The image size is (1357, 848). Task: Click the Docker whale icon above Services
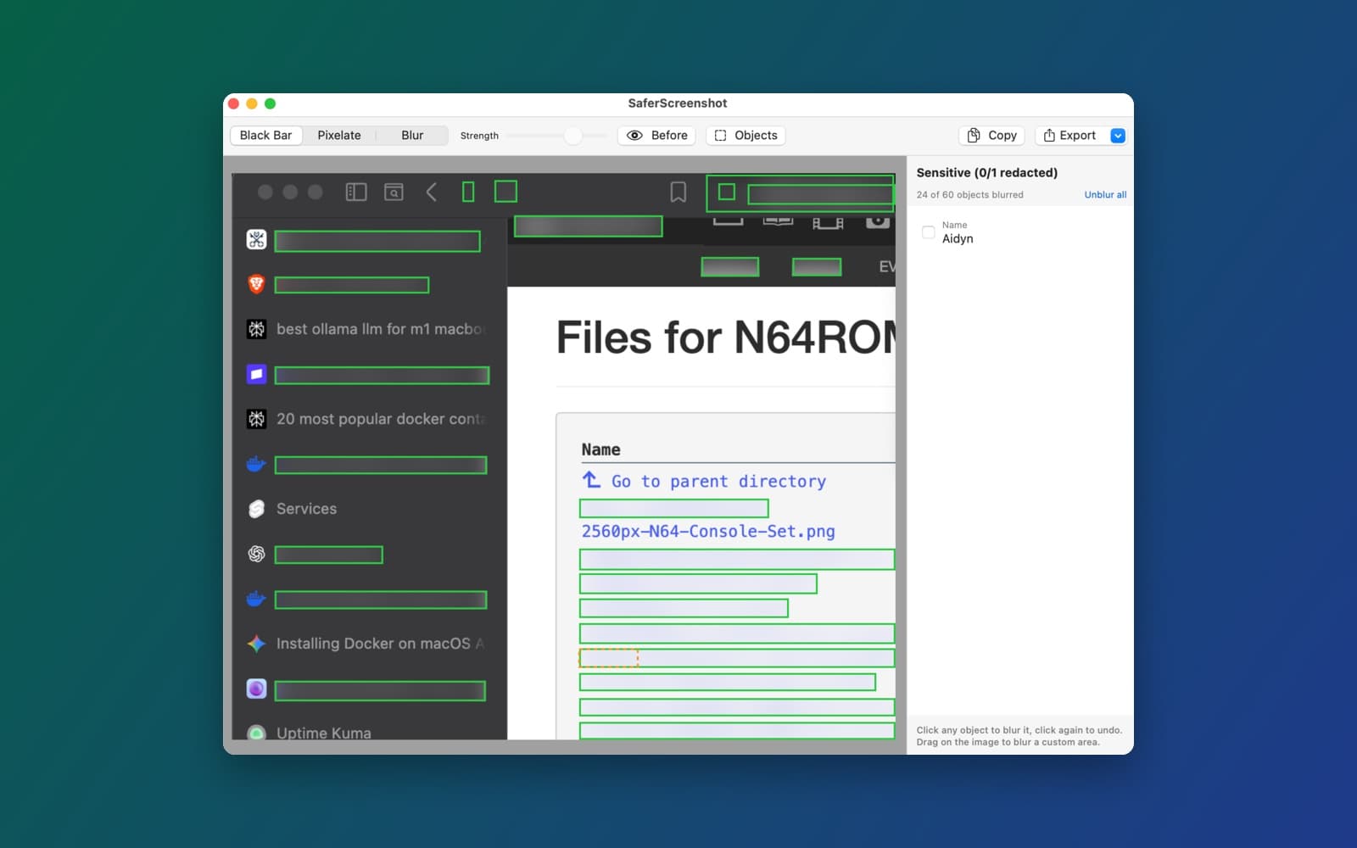point(256,464)
